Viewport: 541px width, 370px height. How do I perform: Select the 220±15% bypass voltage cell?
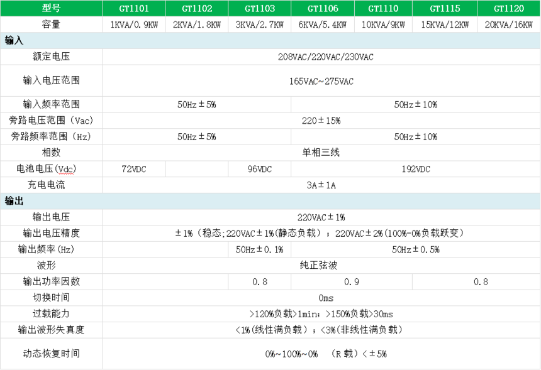pyautogui.click(x=321, y=120)
